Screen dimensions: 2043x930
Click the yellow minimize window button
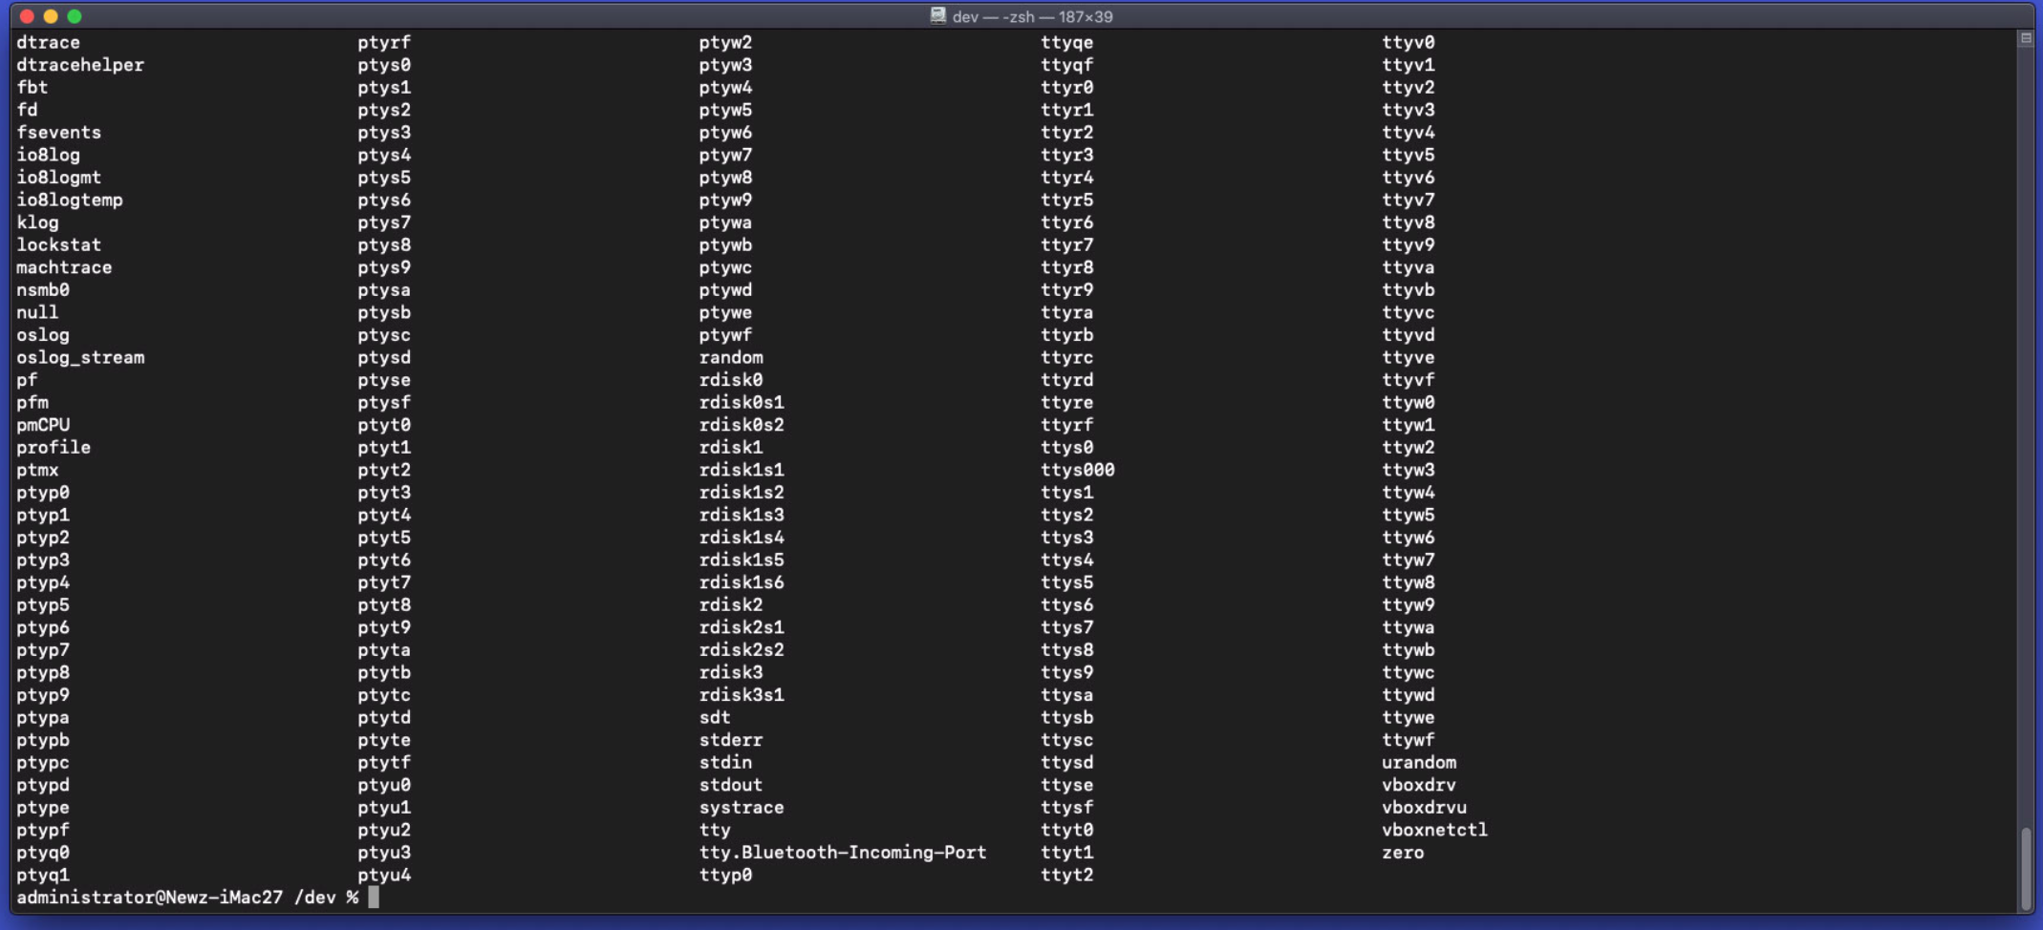coord(51,16)
